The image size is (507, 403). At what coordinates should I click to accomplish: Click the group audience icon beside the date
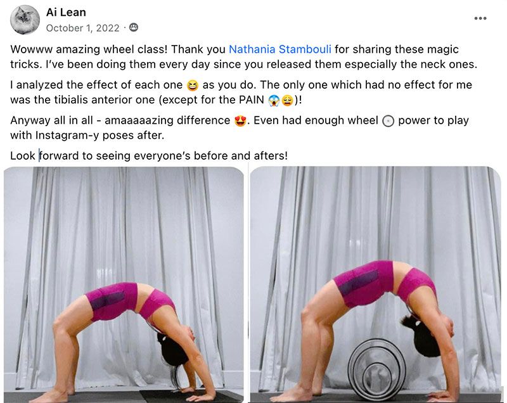[134, 27]
